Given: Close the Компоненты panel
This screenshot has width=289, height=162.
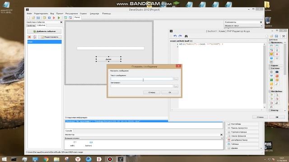Looking at the screenshot, I should coord(261,22).
